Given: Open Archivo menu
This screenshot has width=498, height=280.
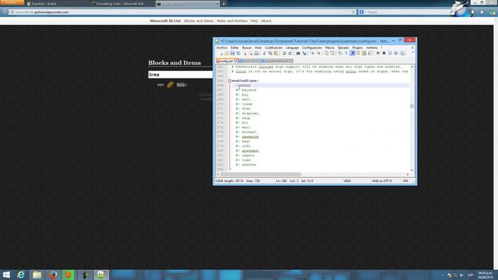Looking at the screenshot, I should click(x=222, y=47).
